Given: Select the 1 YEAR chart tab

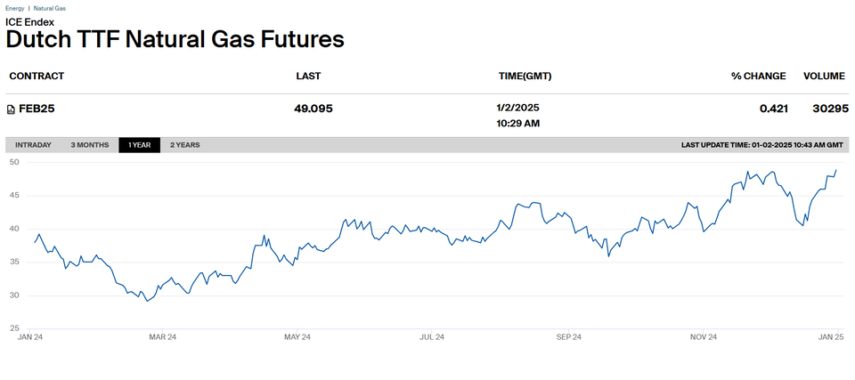Looking at the screenshot, I should [139, 145].
